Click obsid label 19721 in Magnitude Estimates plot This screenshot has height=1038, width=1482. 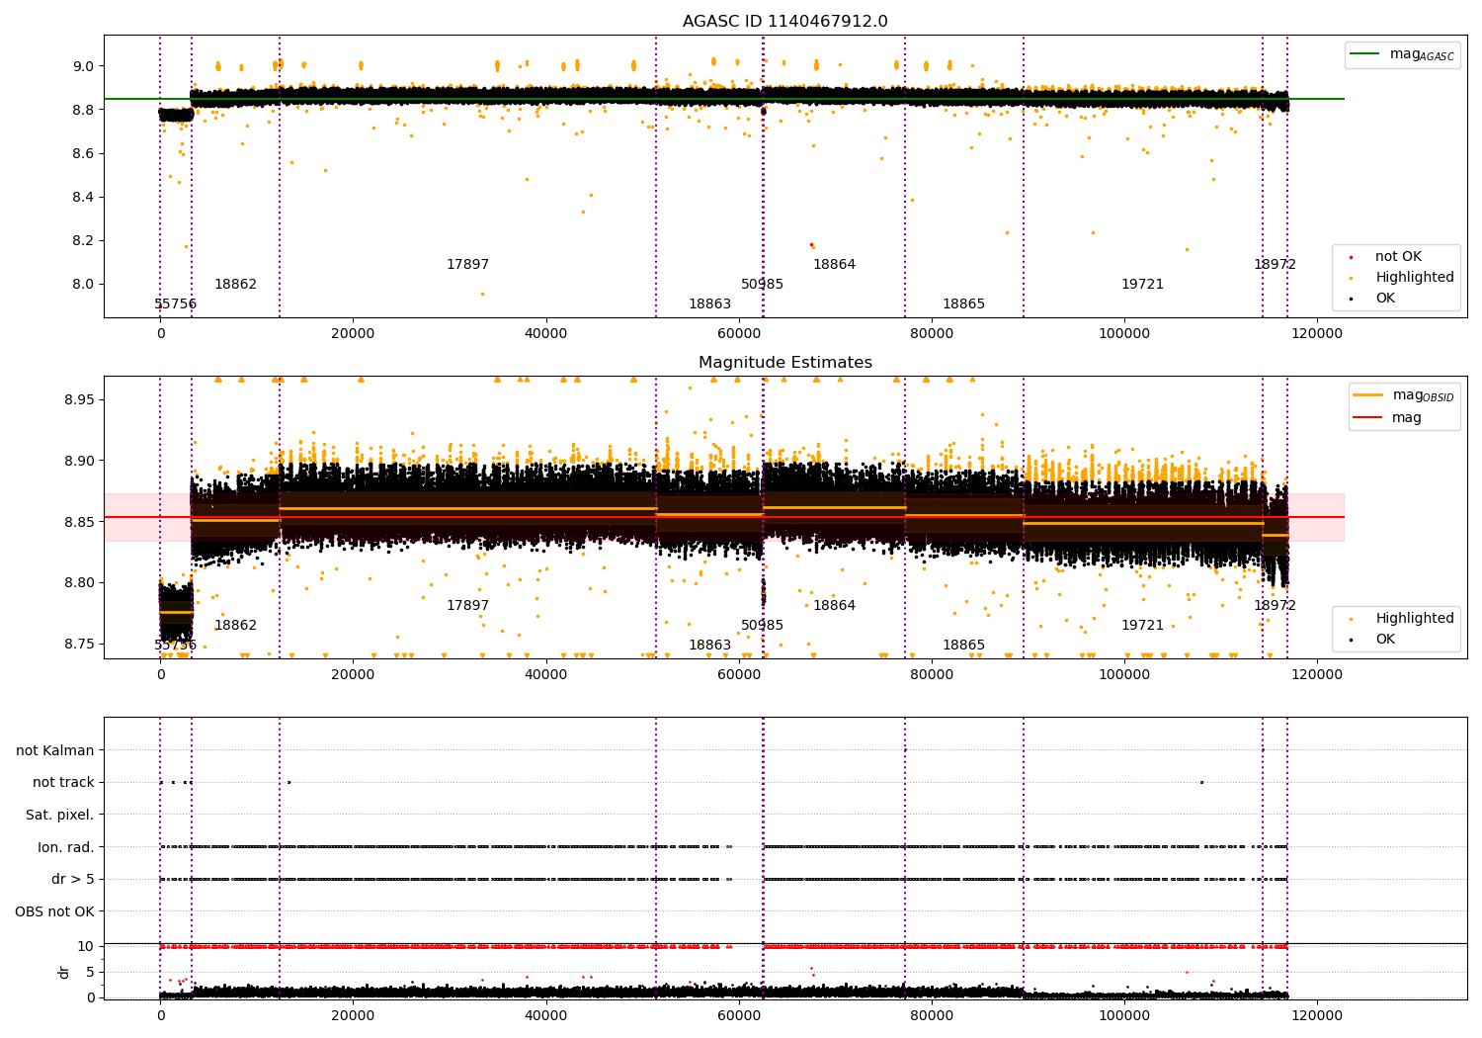click(x=1142, y=626)
